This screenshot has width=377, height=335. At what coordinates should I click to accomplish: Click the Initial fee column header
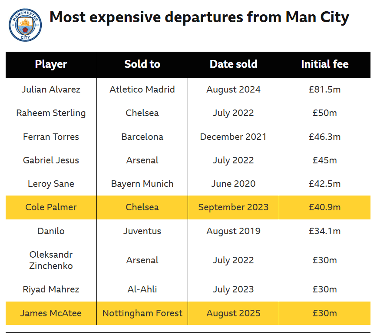point(325,64)
